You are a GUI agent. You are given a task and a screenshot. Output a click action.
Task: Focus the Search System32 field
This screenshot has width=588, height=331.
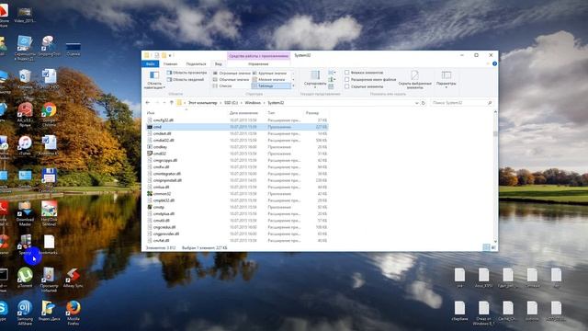[461, 102]
